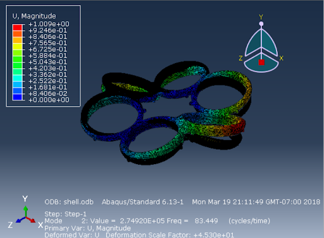Click the frequency '83.449' value
This screenshot has width=324, height=238.
pyautogui.click(x=206, y=221)
